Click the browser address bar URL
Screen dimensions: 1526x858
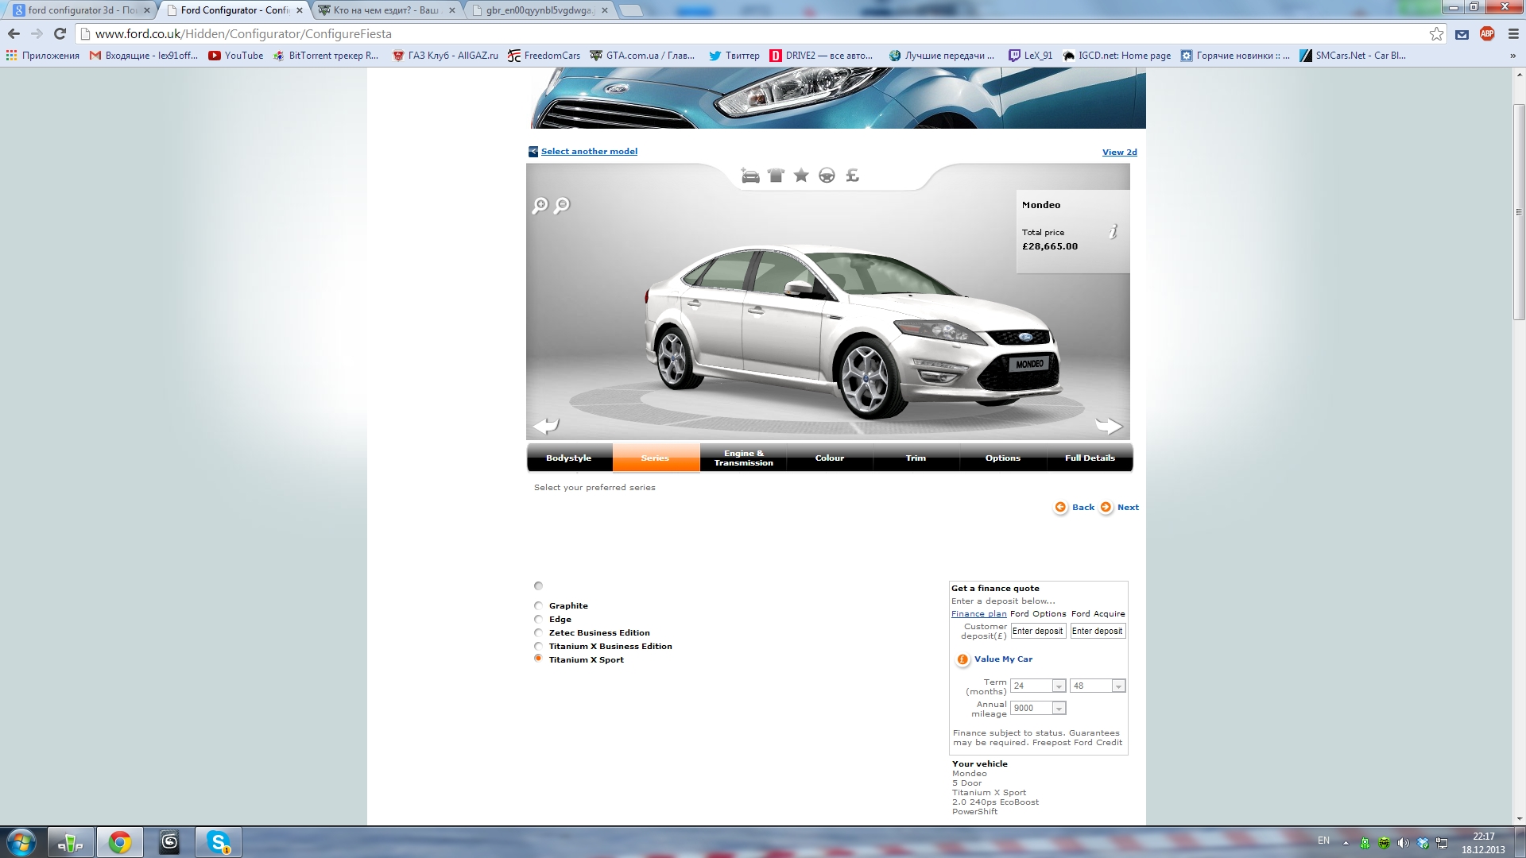243,34
